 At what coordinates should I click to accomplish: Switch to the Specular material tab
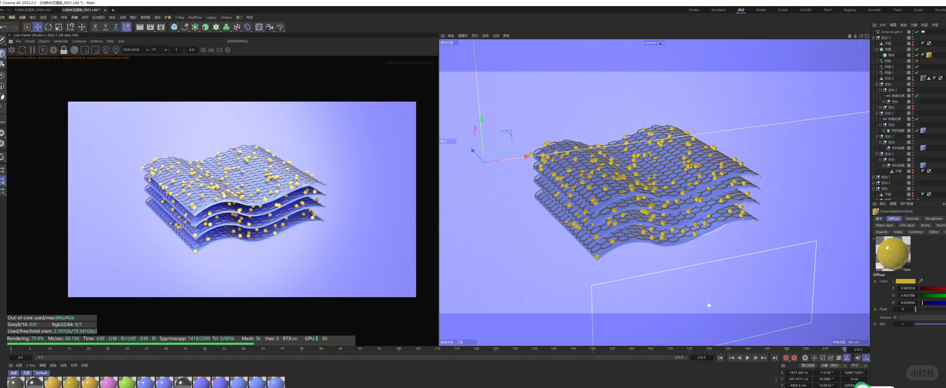912,218
